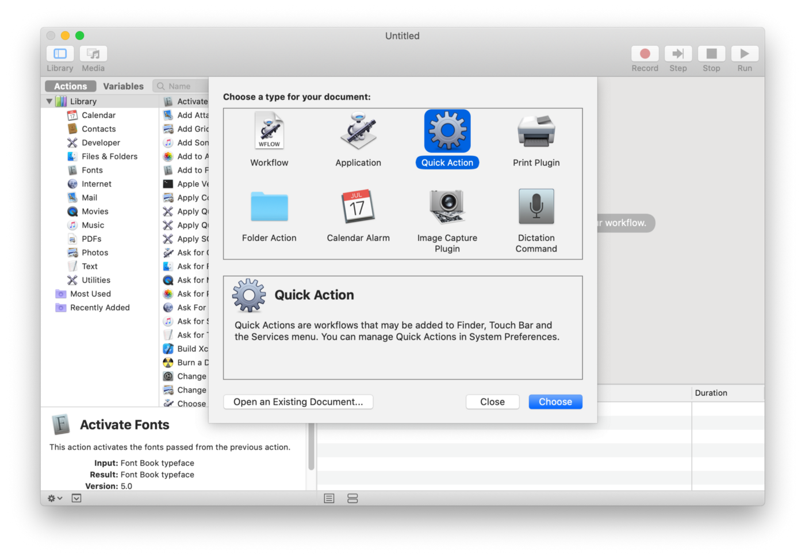805x559 pixels.
Task: Open the Developer category
Action: [101, 142]
